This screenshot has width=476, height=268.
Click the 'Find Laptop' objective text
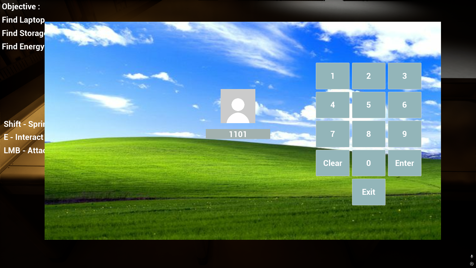23,20
